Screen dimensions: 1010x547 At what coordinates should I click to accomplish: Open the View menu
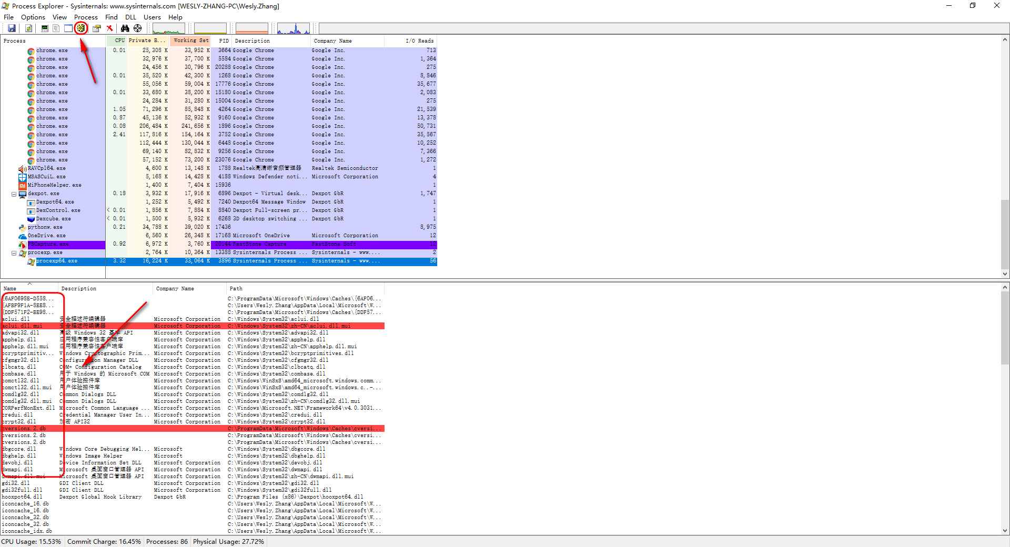click(x=60, y=17)
